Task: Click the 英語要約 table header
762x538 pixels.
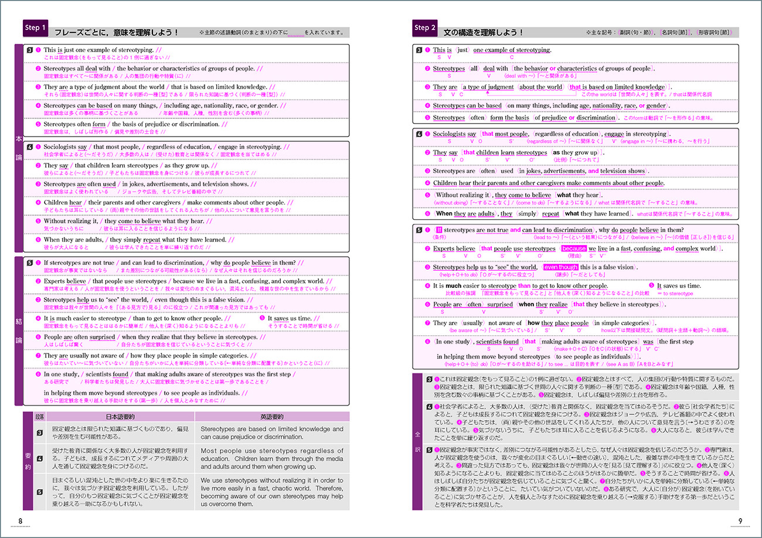Action: click(x=273, y=417)
